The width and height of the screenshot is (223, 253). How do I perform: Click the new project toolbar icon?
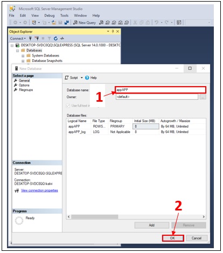click(34, 23)
